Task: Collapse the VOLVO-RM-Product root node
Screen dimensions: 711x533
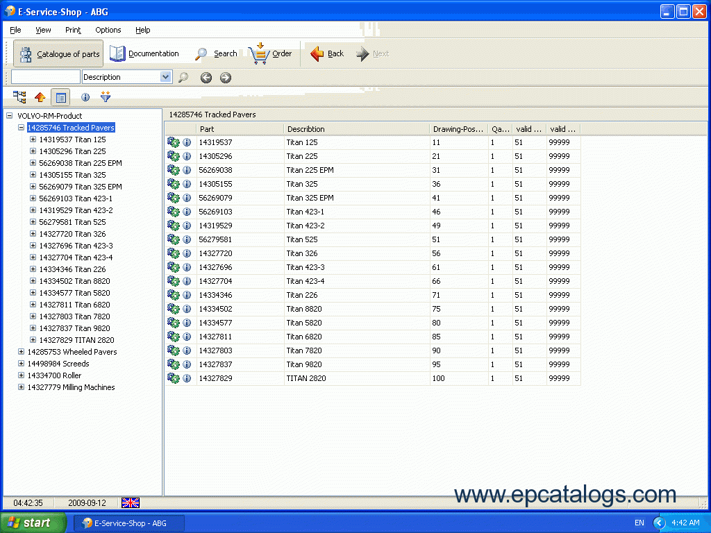Action: [x=10, y=116]
